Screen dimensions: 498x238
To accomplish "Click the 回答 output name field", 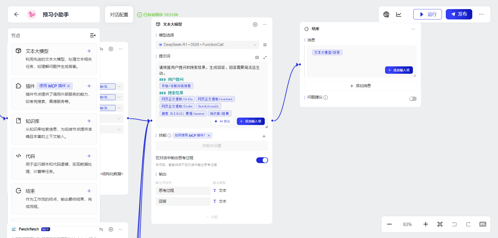I will click(183, 201).
